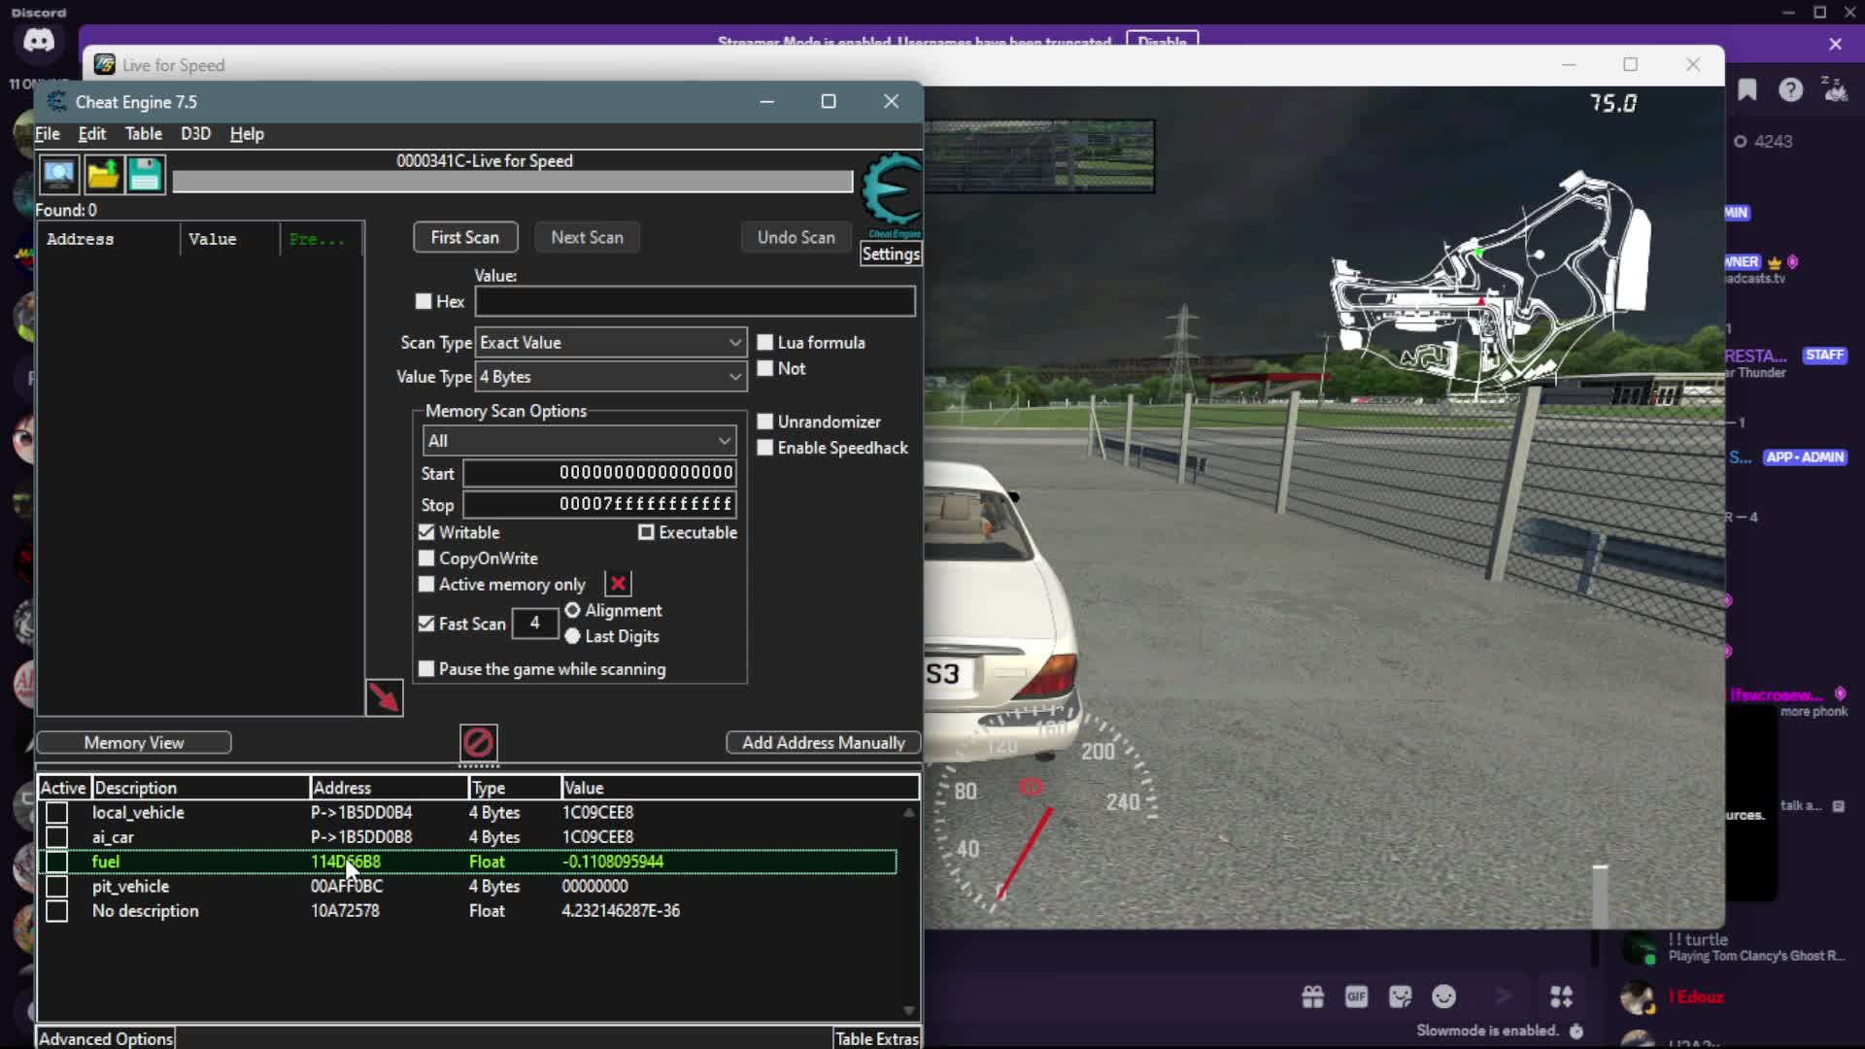
Task: Open the D3D menu
Action: click(x=195, y=134)
